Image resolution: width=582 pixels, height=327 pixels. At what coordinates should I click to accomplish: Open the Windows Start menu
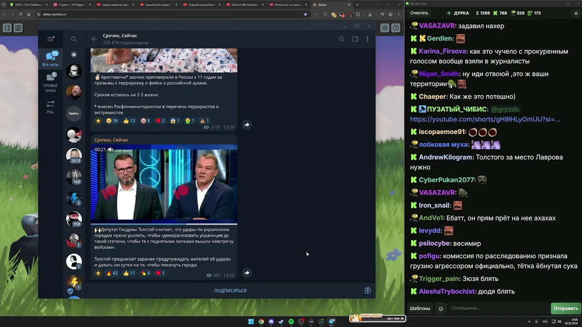click(x=251, y=322)
